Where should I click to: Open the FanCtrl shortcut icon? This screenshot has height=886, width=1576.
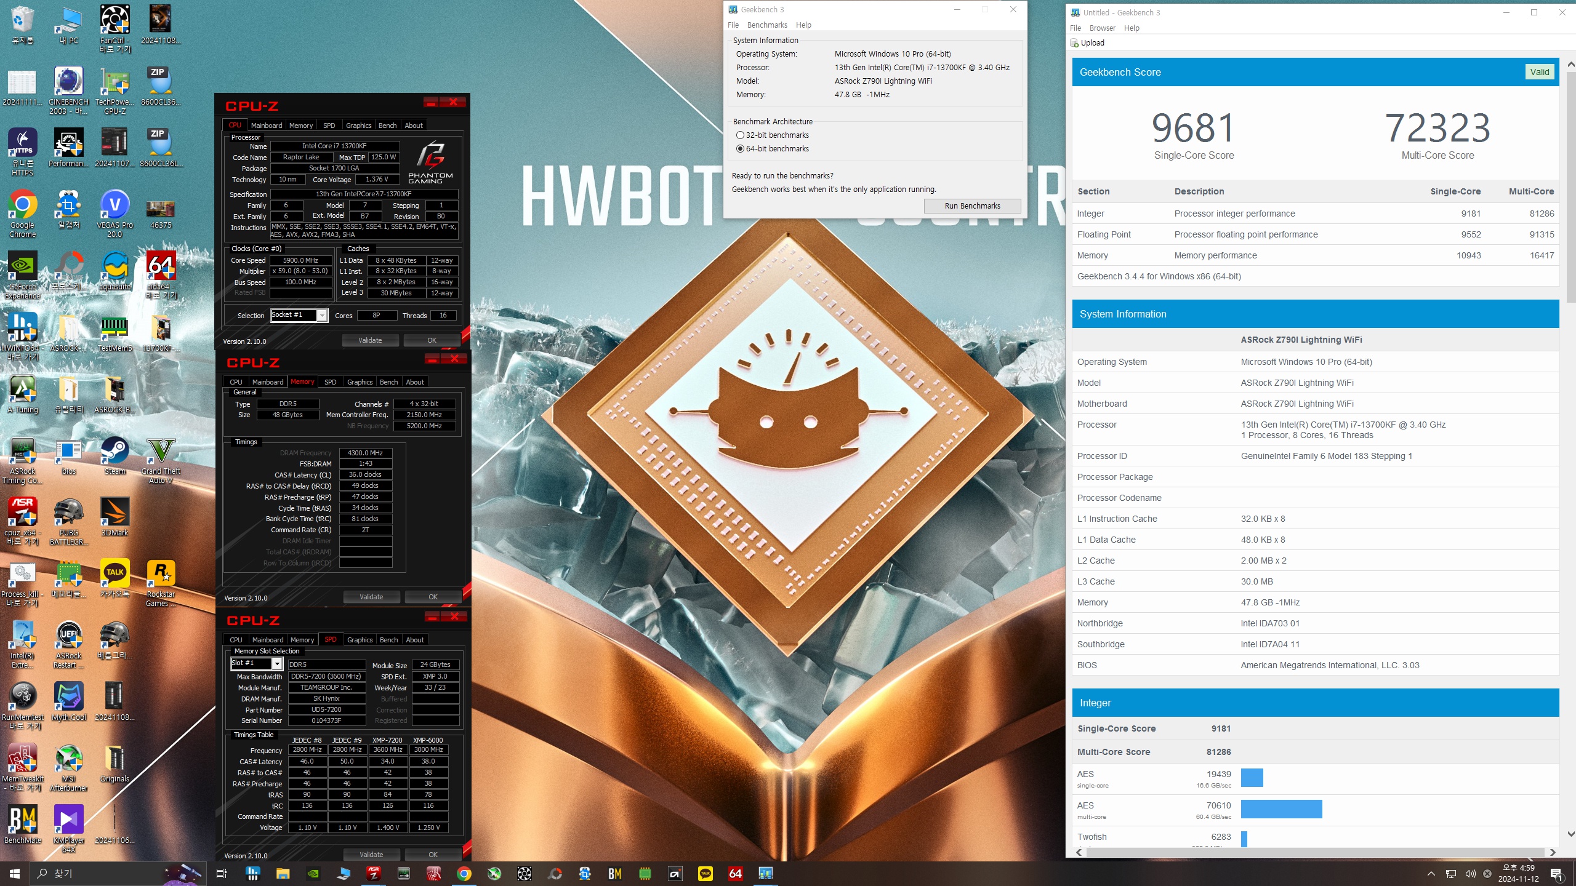pyautogui.click(x=115, y=29)
